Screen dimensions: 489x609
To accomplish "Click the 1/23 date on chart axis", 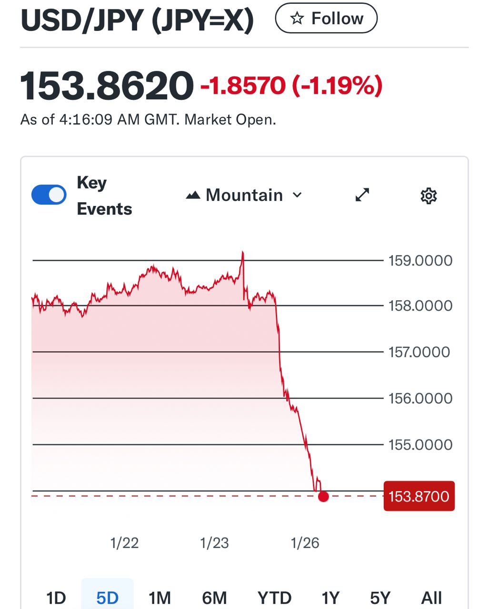I will pyautogui.click(x=214, y=543).
